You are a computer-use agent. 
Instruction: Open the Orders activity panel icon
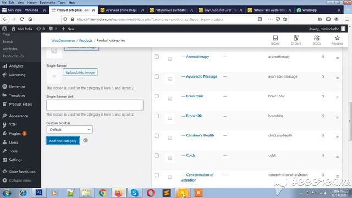point(296,40)
